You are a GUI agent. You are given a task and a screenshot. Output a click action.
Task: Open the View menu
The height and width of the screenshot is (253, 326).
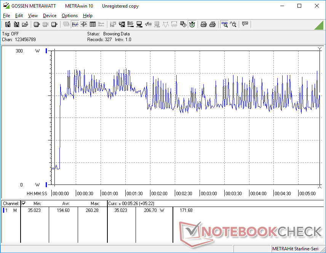[x=33, y=16]
